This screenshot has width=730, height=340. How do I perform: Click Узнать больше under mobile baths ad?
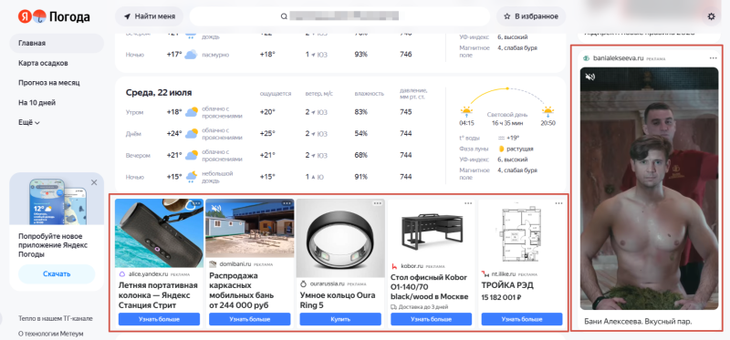click(x=249, y=319)
